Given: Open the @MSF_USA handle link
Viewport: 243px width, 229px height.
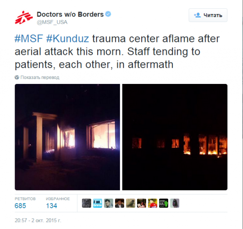Looking at the screenshot, I should [52, 22].
